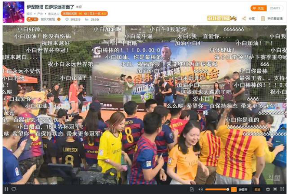Viewport: 288px width, 194px height.
Task: Open the 超清 video quality dropdown
Action: [x=257, y=190]
